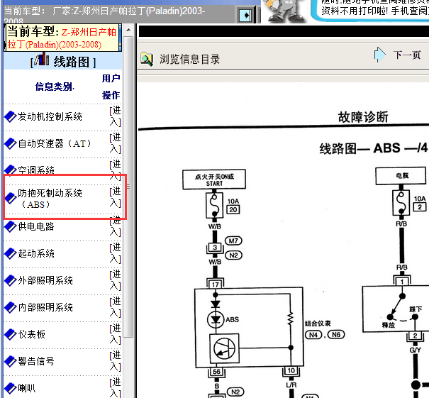Click the 电瓶 box in the diagram
Image resolution: width=429 pixels, height=398 pixels.
tap(401, 176)
